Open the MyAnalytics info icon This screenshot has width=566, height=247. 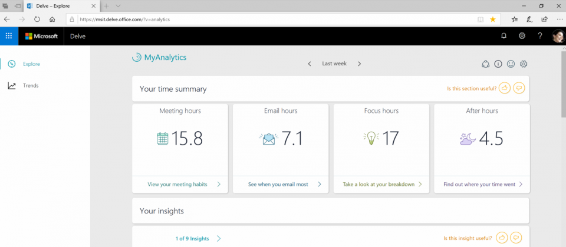coord(498,64)
